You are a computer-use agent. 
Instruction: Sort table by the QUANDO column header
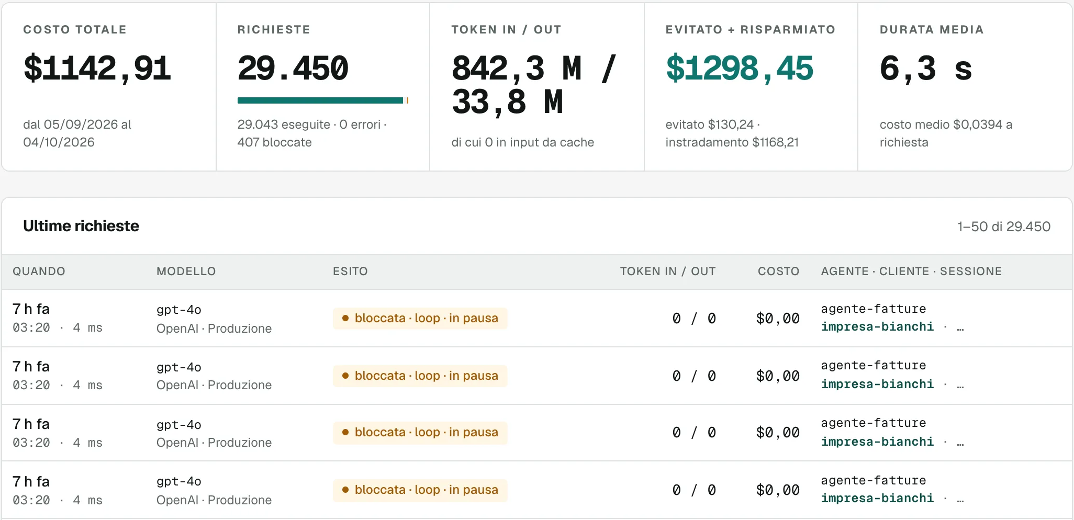(x=39, y=271)
